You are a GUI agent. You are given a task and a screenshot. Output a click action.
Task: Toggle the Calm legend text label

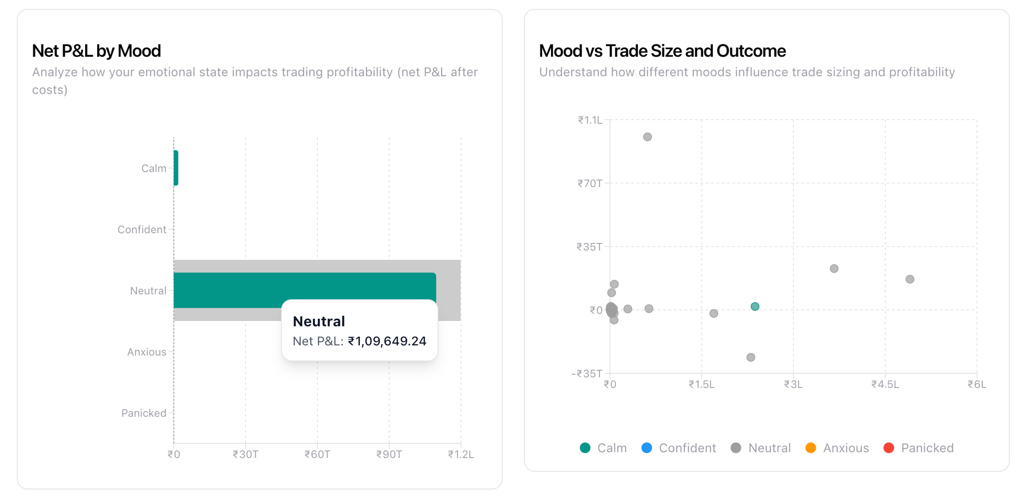click(612, 448)
